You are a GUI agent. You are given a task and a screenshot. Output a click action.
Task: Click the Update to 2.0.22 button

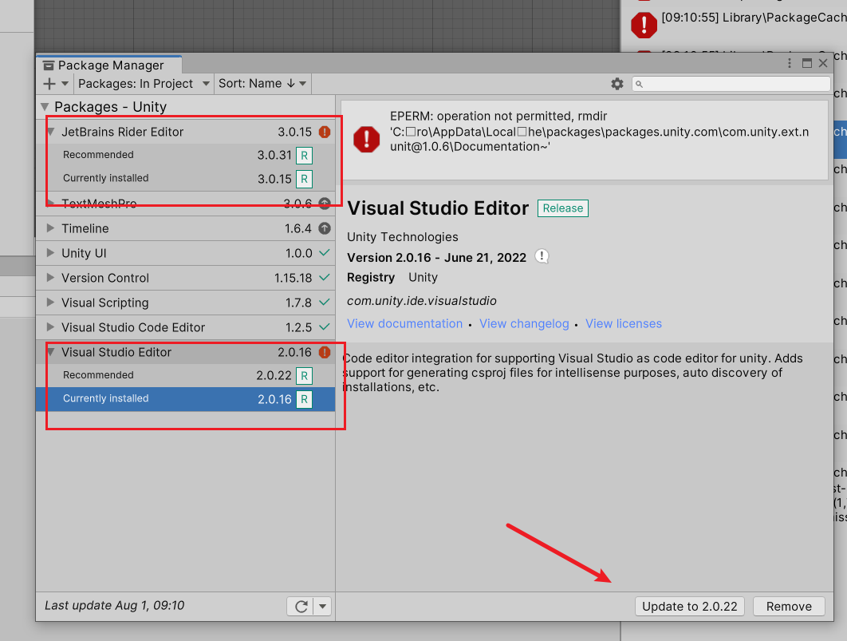tap(689, 607)
